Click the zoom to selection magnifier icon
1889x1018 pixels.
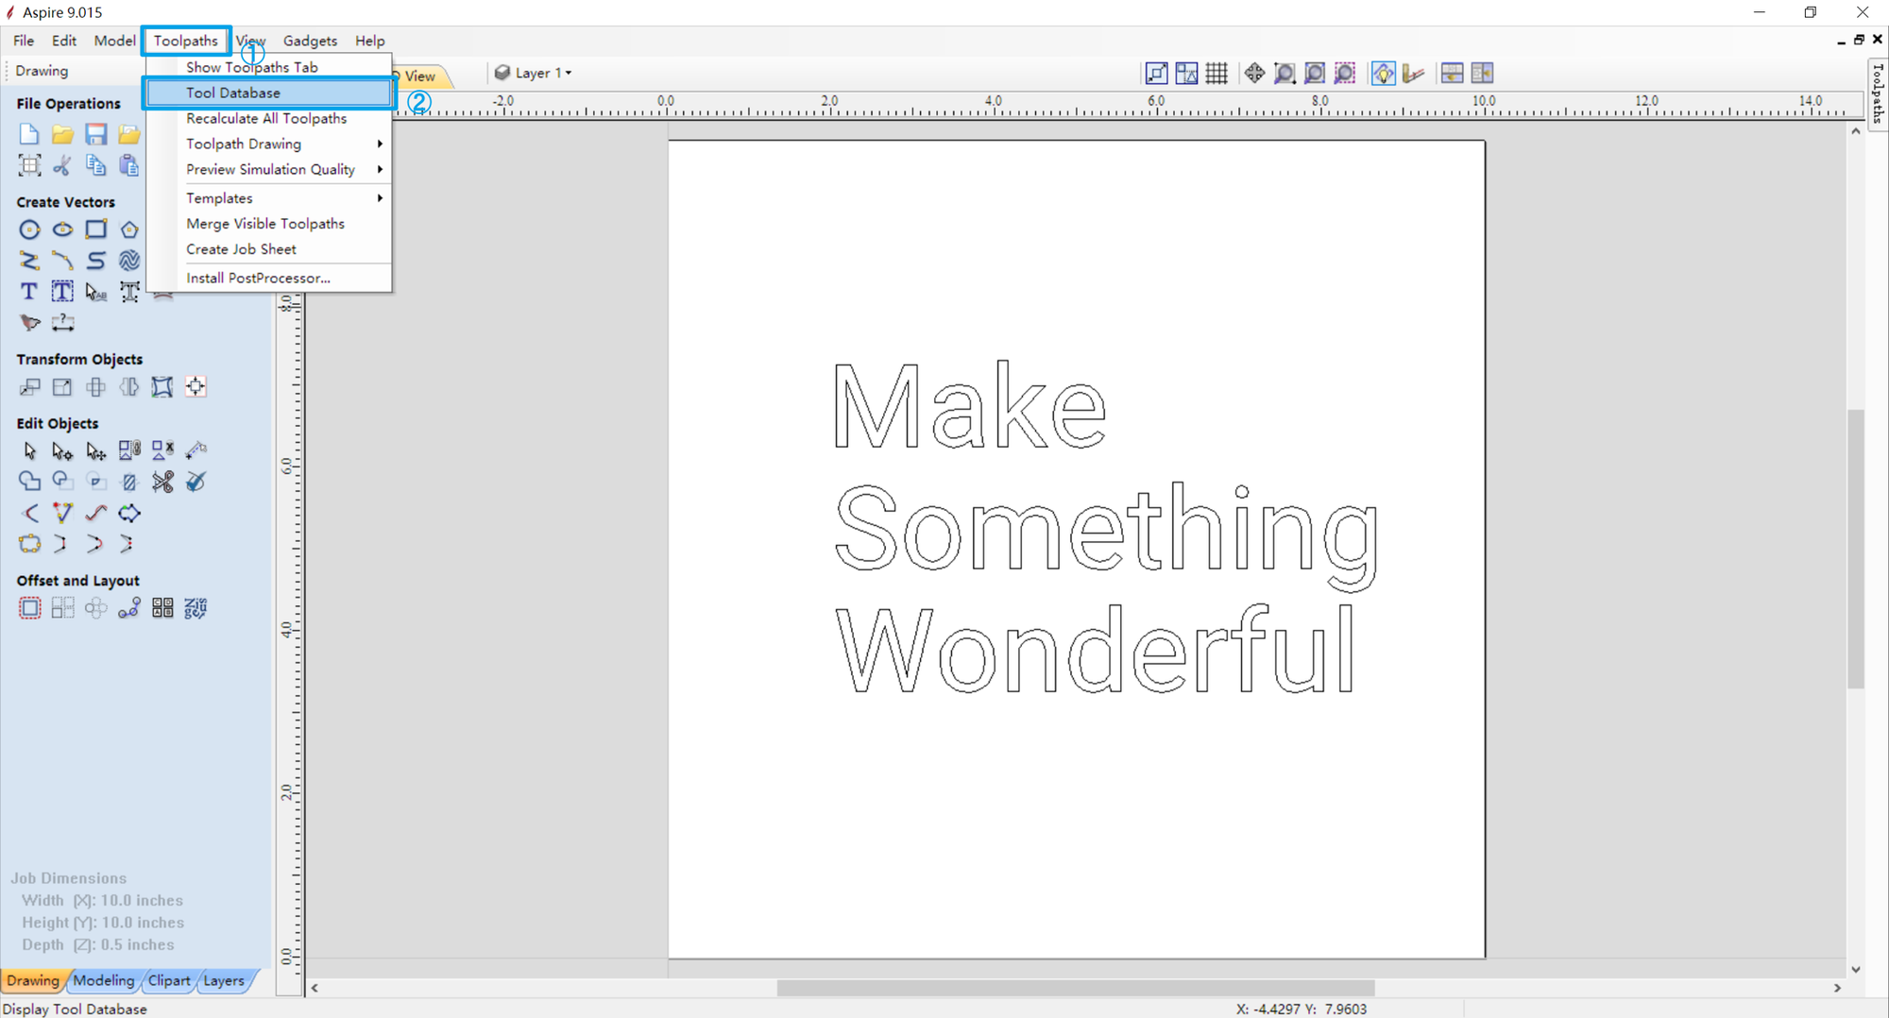[x=1345, y=73]
